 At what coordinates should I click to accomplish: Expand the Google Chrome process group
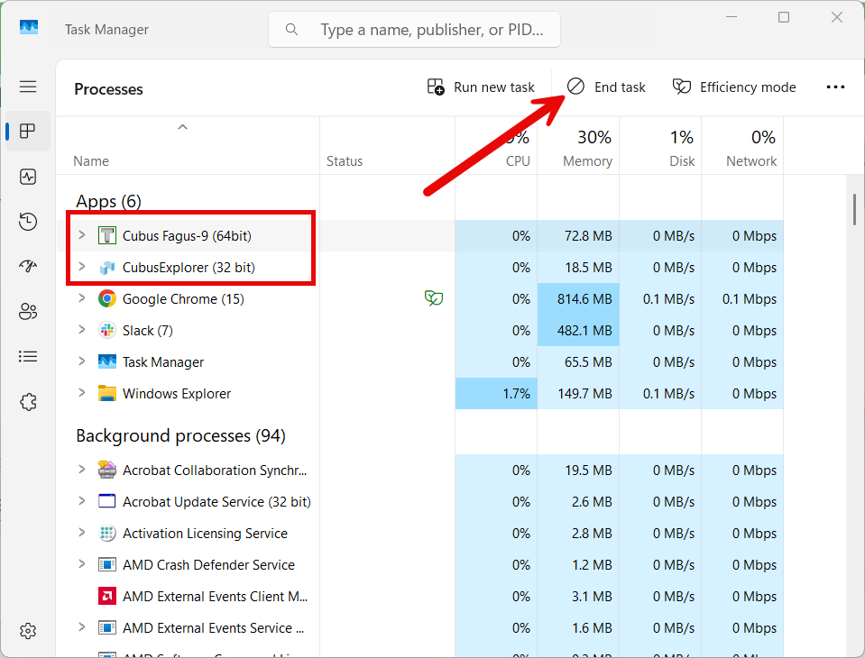[x=81, y=298]
